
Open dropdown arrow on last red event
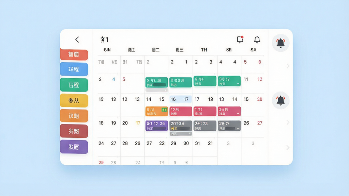click(x=238, y=114)
